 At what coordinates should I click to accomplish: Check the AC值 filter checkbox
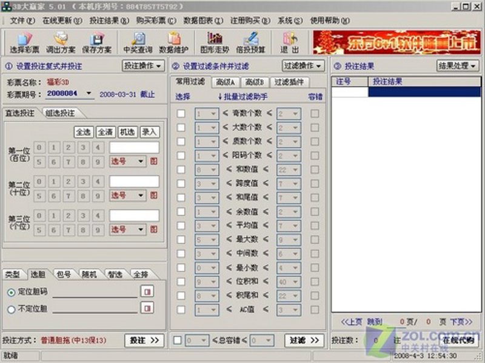pos(181,310)
